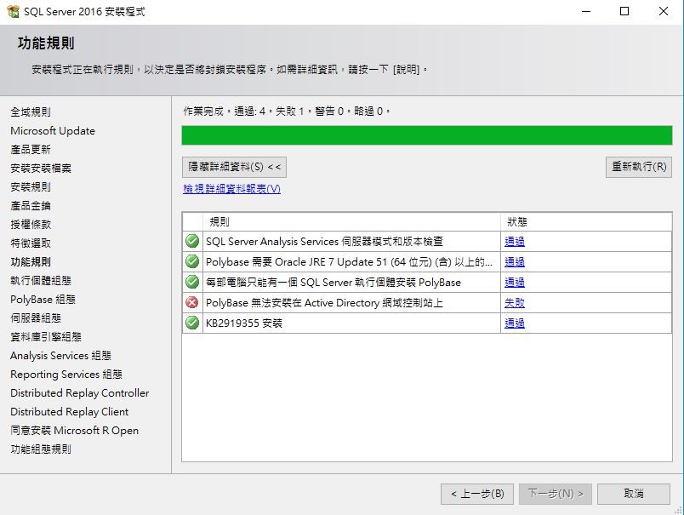This screenshot has width=684, height=515.
Task: Select Microsoft Update step in sidebar
Action: click(53, 131)
